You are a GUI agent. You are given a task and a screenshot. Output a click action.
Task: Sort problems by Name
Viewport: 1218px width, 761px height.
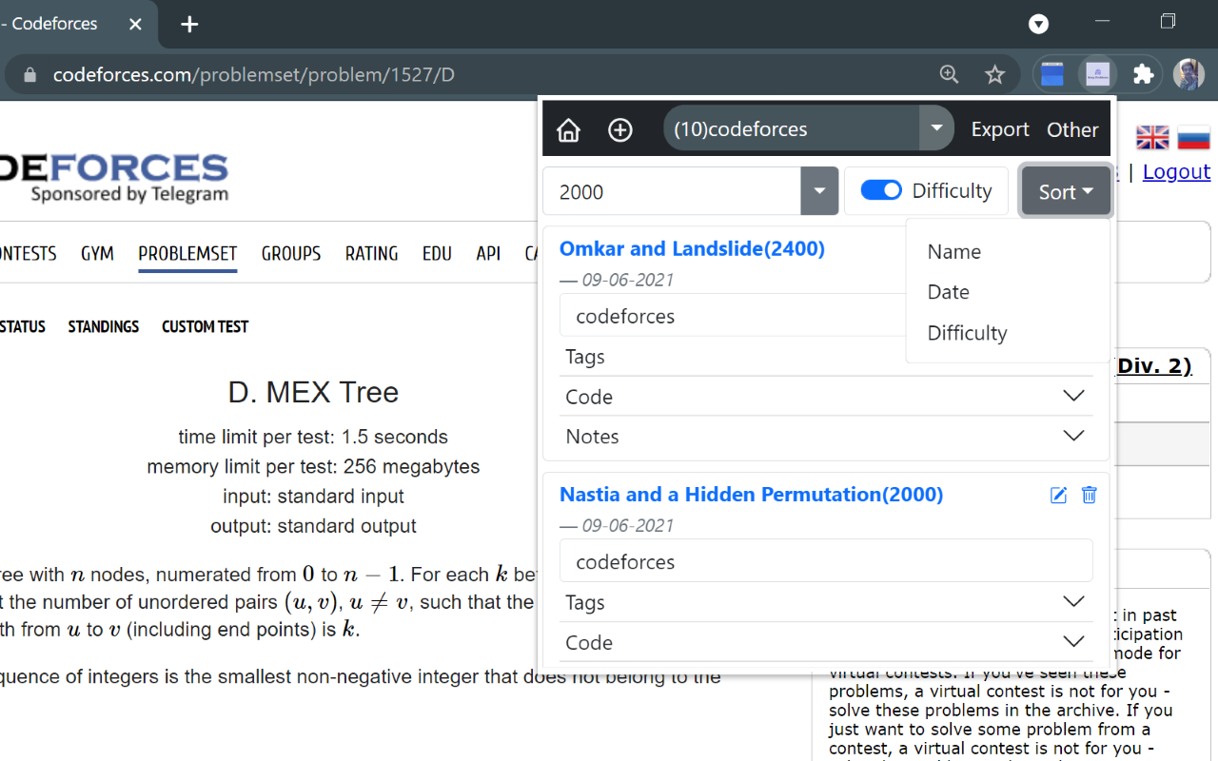pos(954,251)
